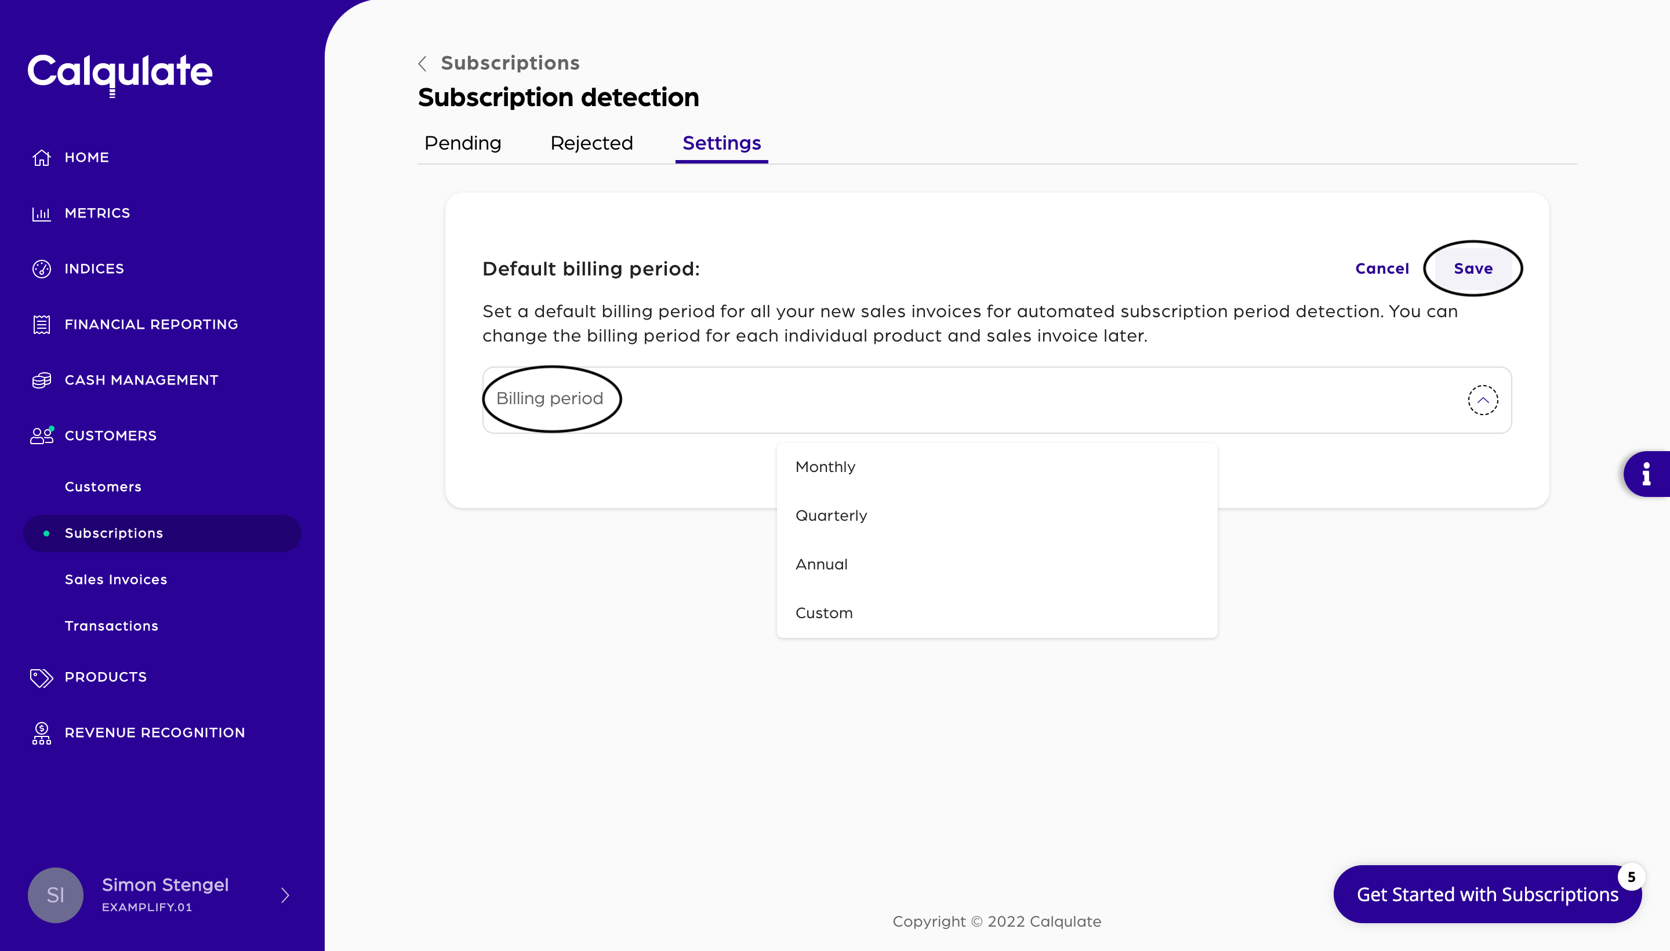Switch to the Rejected tab

pos(591,143)
